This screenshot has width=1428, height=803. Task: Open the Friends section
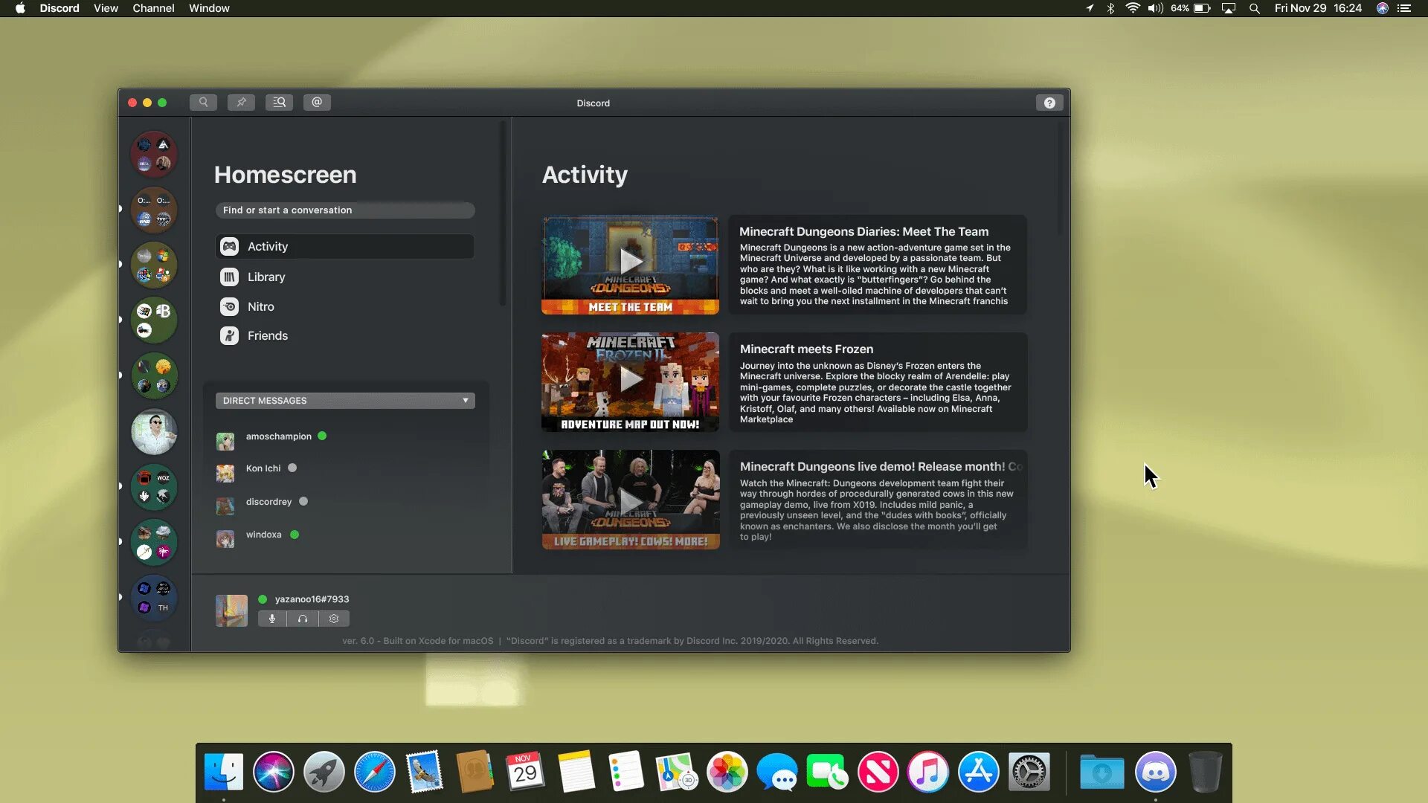coord(267,336)
